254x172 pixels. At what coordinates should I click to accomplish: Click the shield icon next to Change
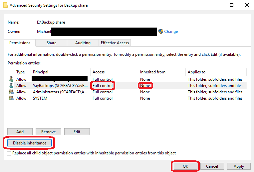(161, 32)
